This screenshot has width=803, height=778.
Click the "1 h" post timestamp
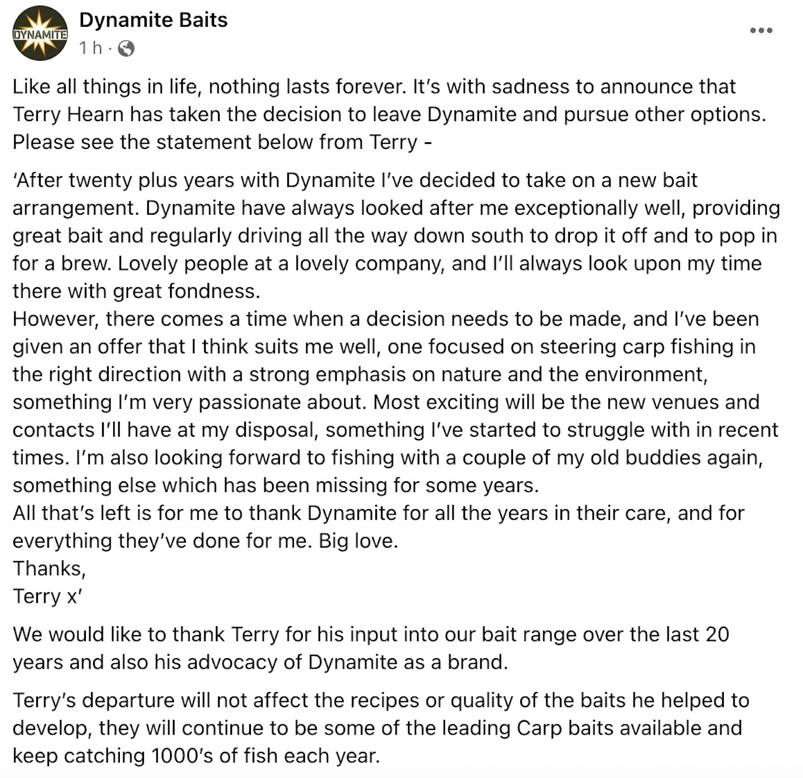pos(90,49)
